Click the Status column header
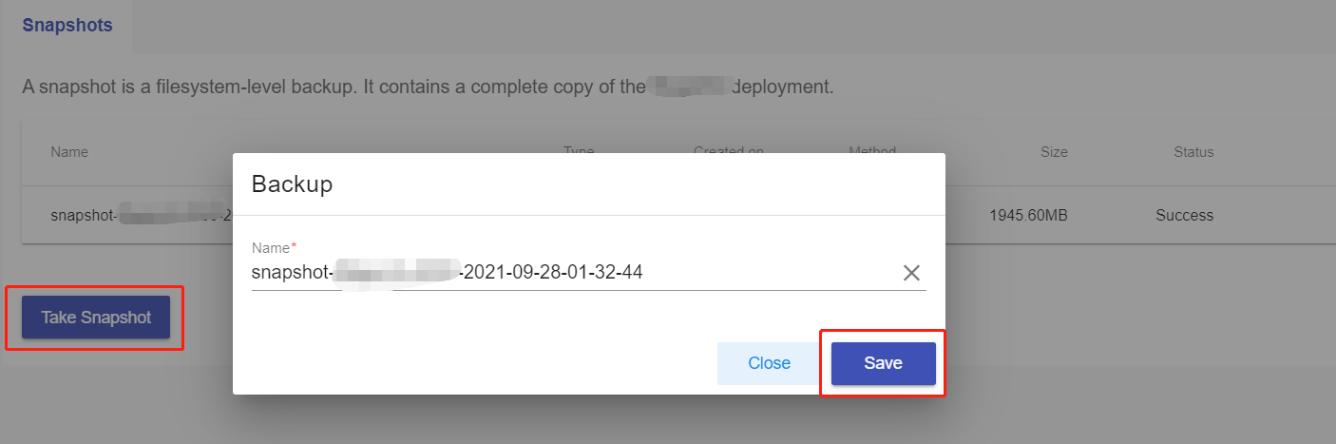Image resolution: width=1336 pixels, height=444 pixels. pos(1193,152)
